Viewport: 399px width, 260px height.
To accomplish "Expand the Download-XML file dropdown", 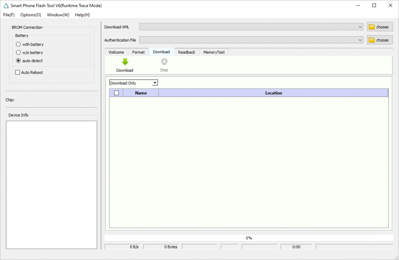I will [360, 26].
